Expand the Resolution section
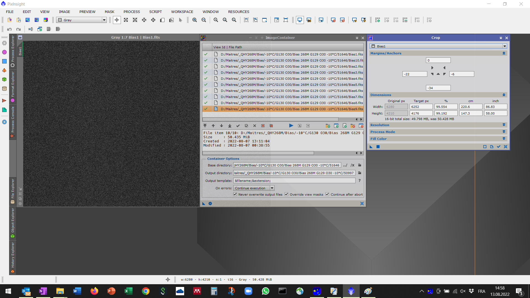This screenshot has height=298, width=530. pos(504,125)
